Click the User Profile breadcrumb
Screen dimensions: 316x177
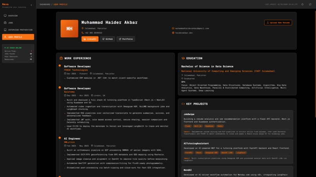[x=60, y=4]
